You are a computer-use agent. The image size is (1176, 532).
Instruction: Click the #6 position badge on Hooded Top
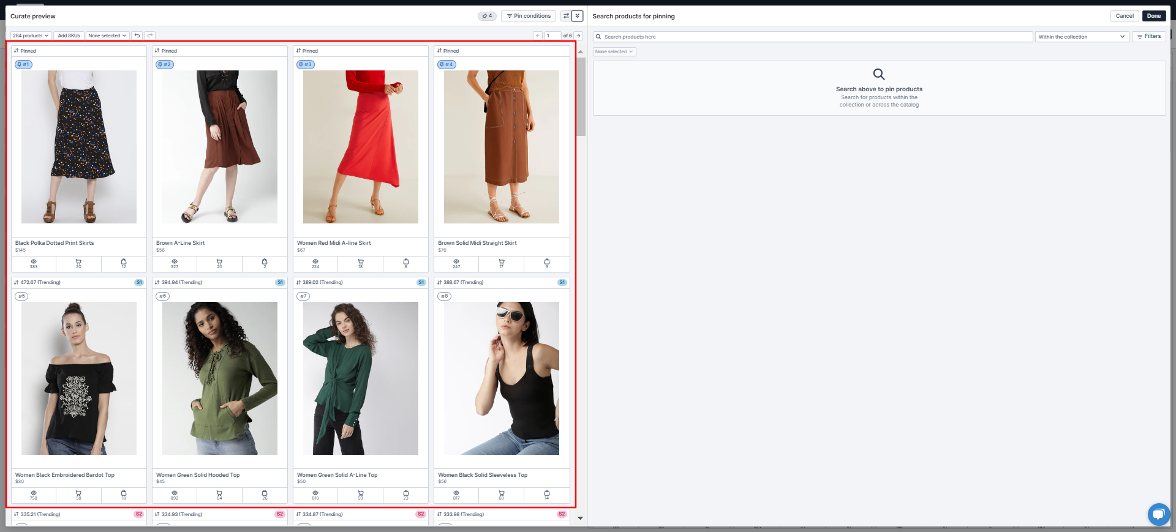pos(163,296)
